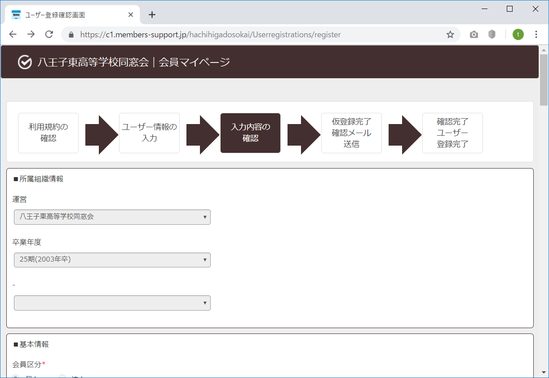
Task: Click the vertical page scrollbar thumb
Action: tap(544, 80)
